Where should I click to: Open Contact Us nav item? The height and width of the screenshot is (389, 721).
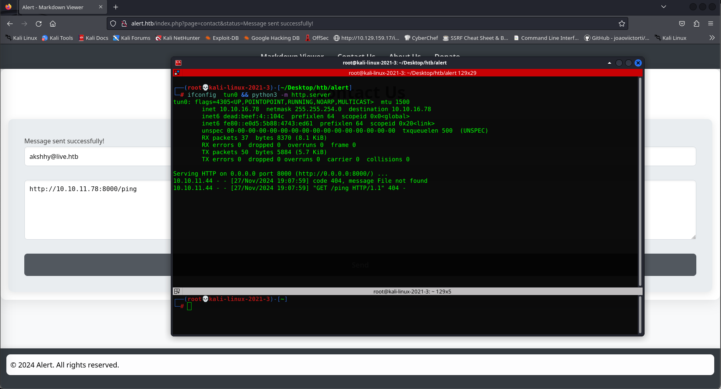pyautogui.click(x=356, y=56)
